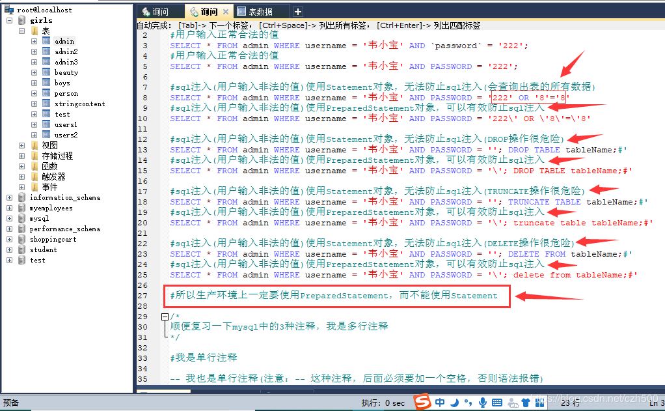
Task: Close the active 询问 tab
Action: 226,12
